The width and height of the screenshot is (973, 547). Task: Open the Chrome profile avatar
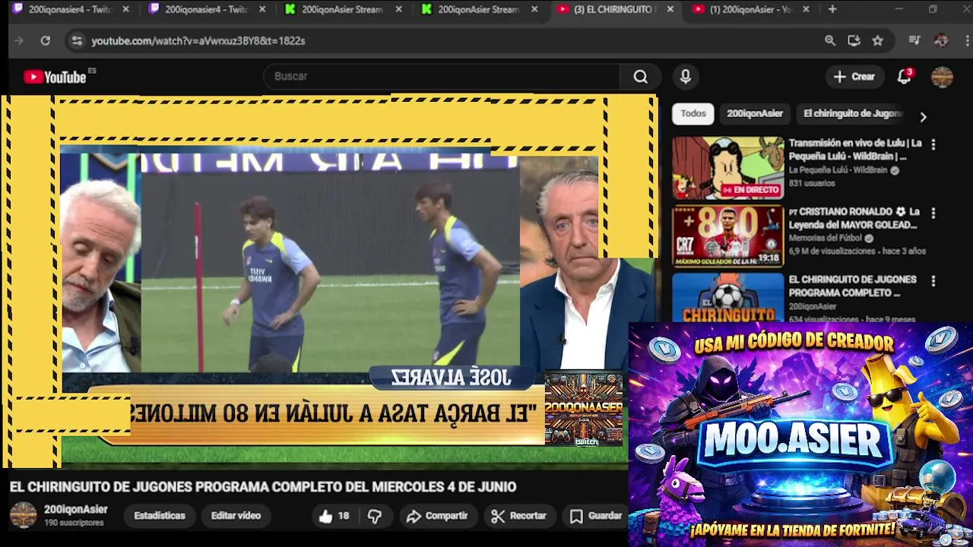940,41
